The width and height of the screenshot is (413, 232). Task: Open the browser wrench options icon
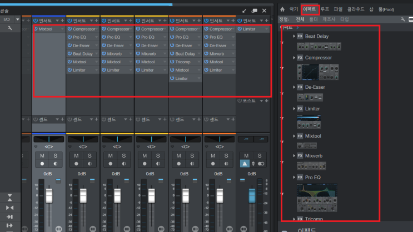pyautogui.click(x=403, y=19)
